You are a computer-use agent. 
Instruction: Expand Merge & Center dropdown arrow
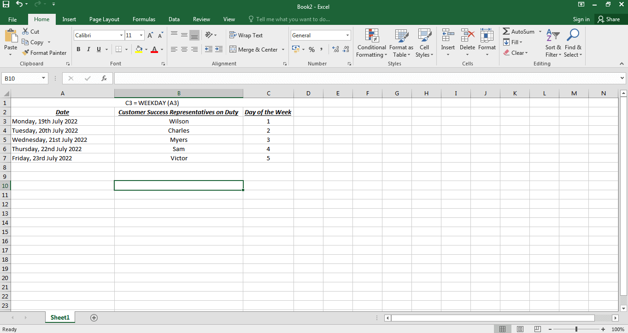pos(283,49)
